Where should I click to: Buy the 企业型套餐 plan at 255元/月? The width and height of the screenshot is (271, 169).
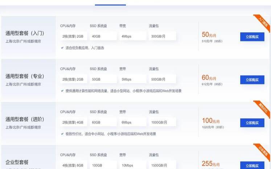252,165
